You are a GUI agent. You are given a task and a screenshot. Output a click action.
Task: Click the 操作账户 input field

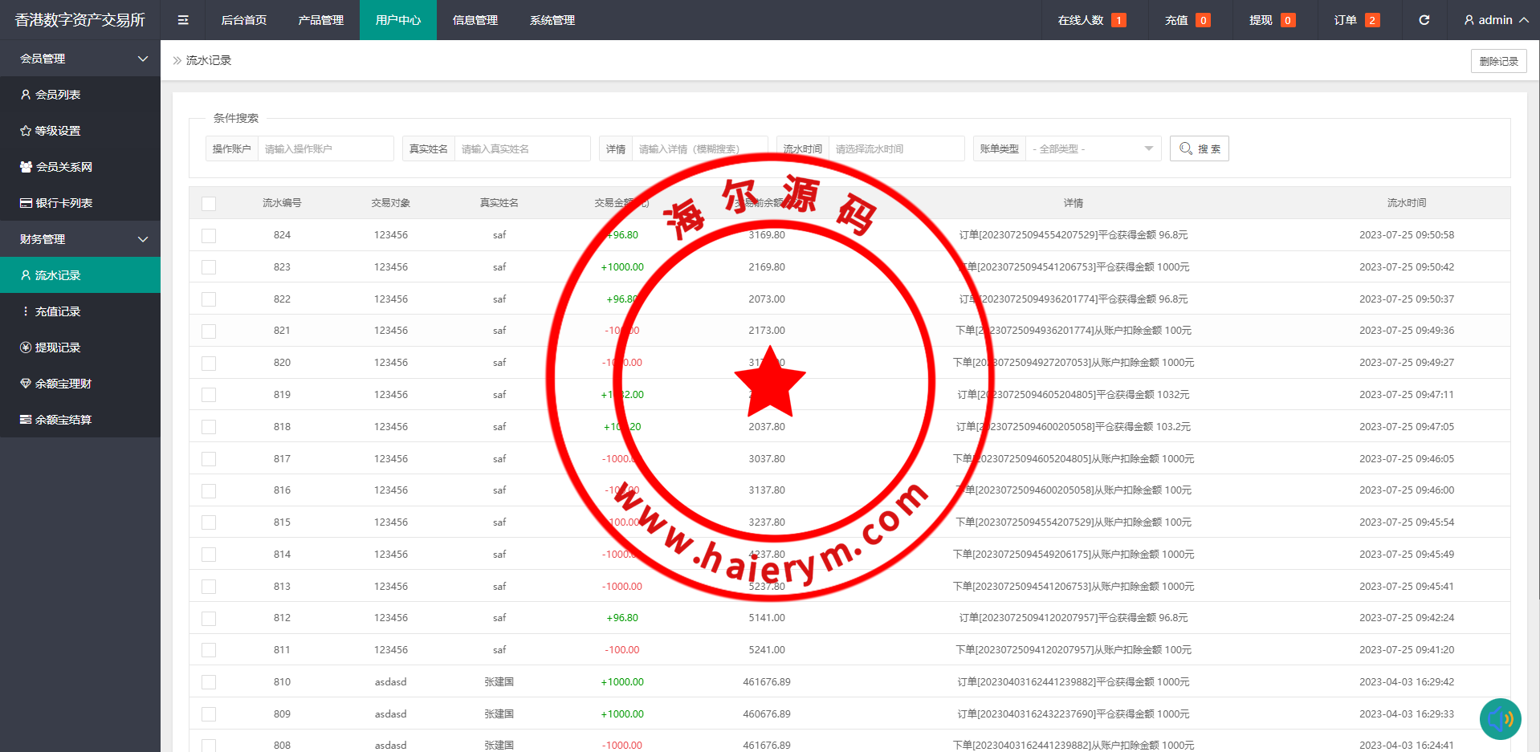[325, 148]
